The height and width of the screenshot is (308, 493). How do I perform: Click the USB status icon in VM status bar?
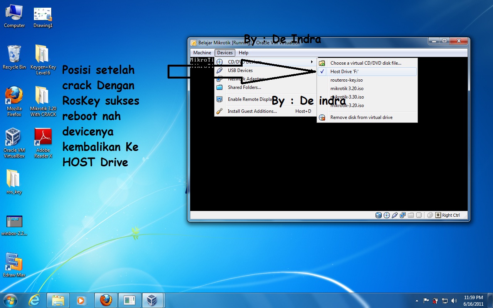click(x=394, y=215)
